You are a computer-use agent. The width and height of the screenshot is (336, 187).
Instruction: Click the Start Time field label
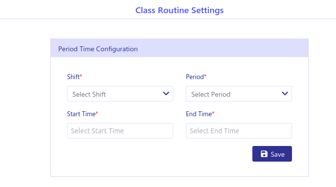81,114
